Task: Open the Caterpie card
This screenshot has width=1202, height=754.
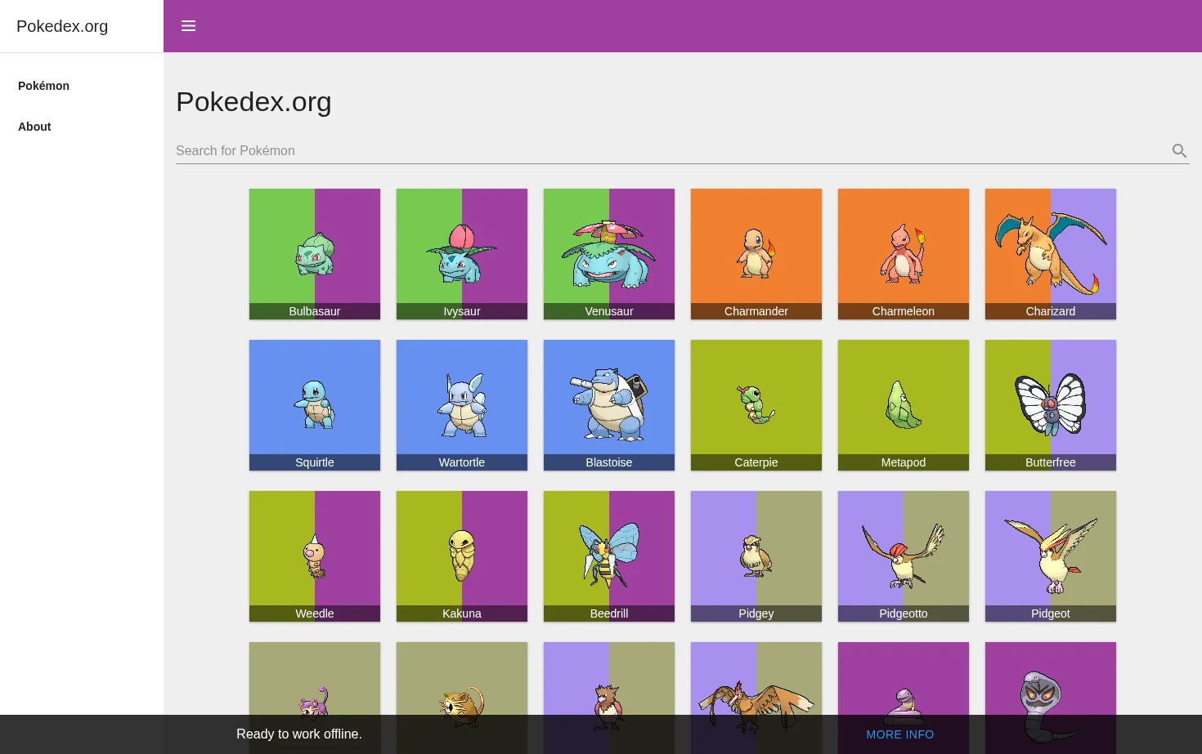Action: [756, 405]
